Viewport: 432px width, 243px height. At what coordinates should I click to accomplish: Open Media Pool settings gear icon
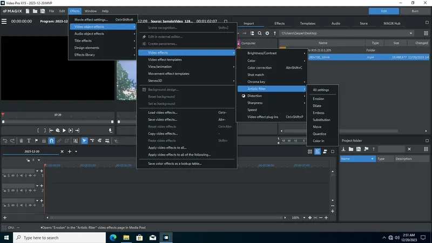267,33
